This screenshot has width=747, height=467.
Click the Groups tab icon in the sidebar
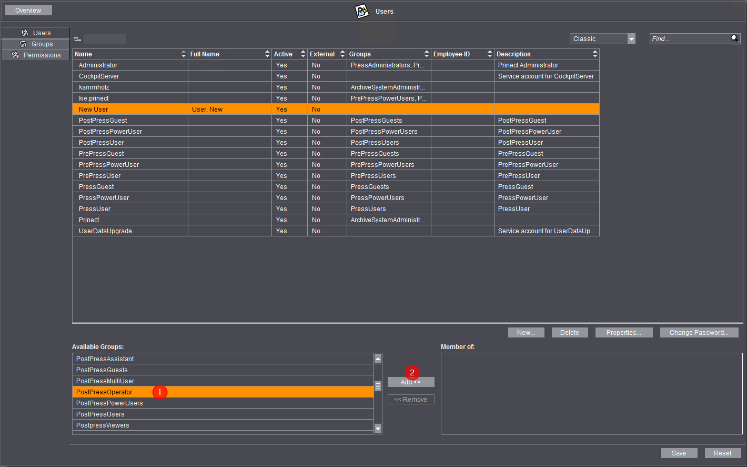coord(24,44)
